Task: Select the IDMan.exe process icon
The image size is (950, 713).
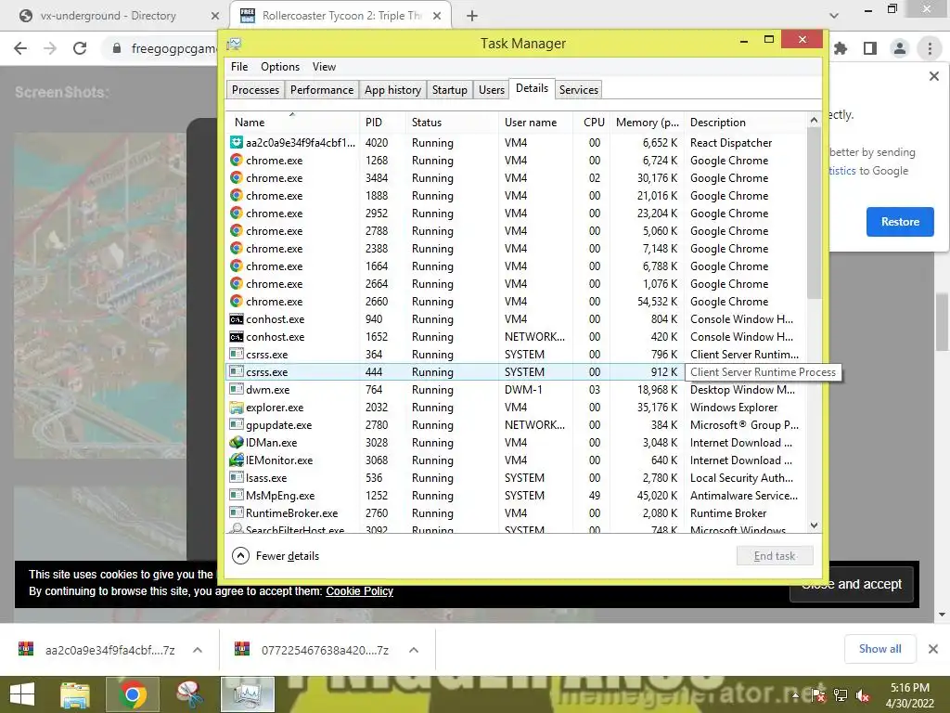Action: tap(237, 443)
